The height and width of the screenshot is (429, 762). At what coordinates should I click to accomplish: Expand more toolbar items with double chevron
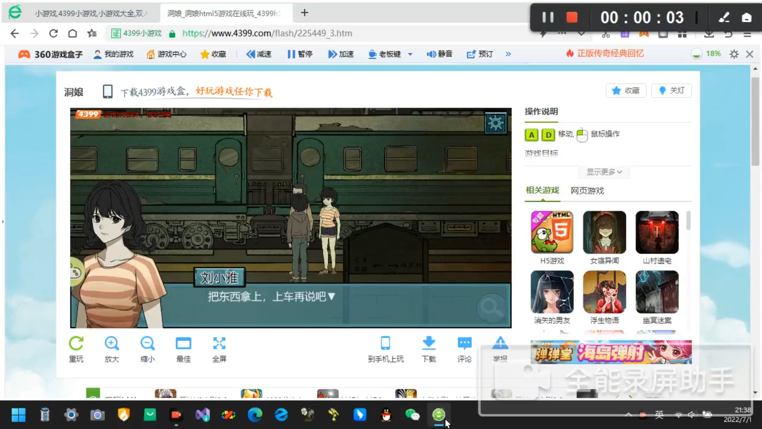click(x=508, y=54)
